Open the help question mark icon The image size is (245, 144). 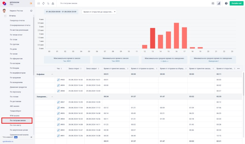226,3
